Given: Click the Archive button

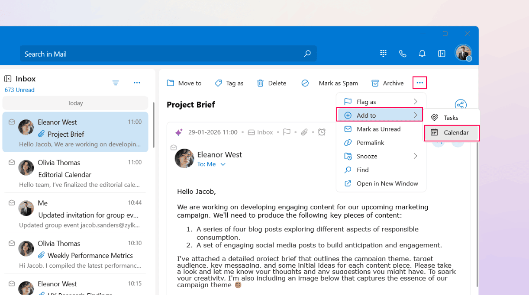Looking at the screenshot, I should (x=387, y=83).
